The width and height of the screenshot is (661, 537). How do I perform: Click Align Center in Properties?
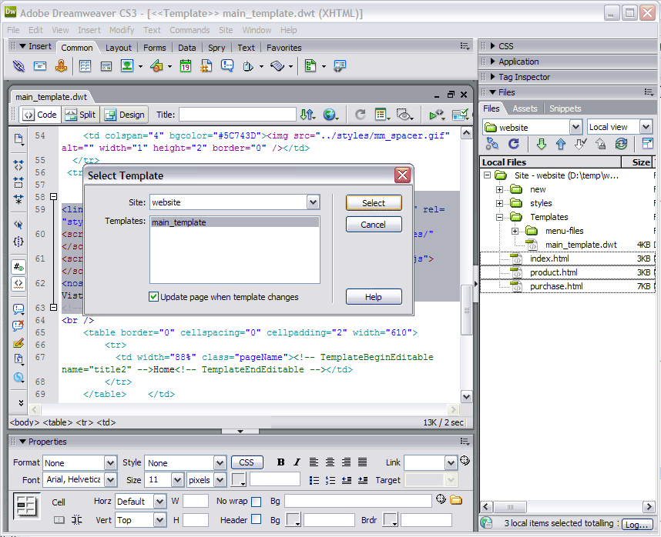330,462
